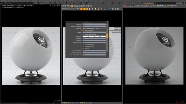Switch to the Model layout tab
Image resolution: width=186 pixels, height=104 pixels.
point(36,3)
